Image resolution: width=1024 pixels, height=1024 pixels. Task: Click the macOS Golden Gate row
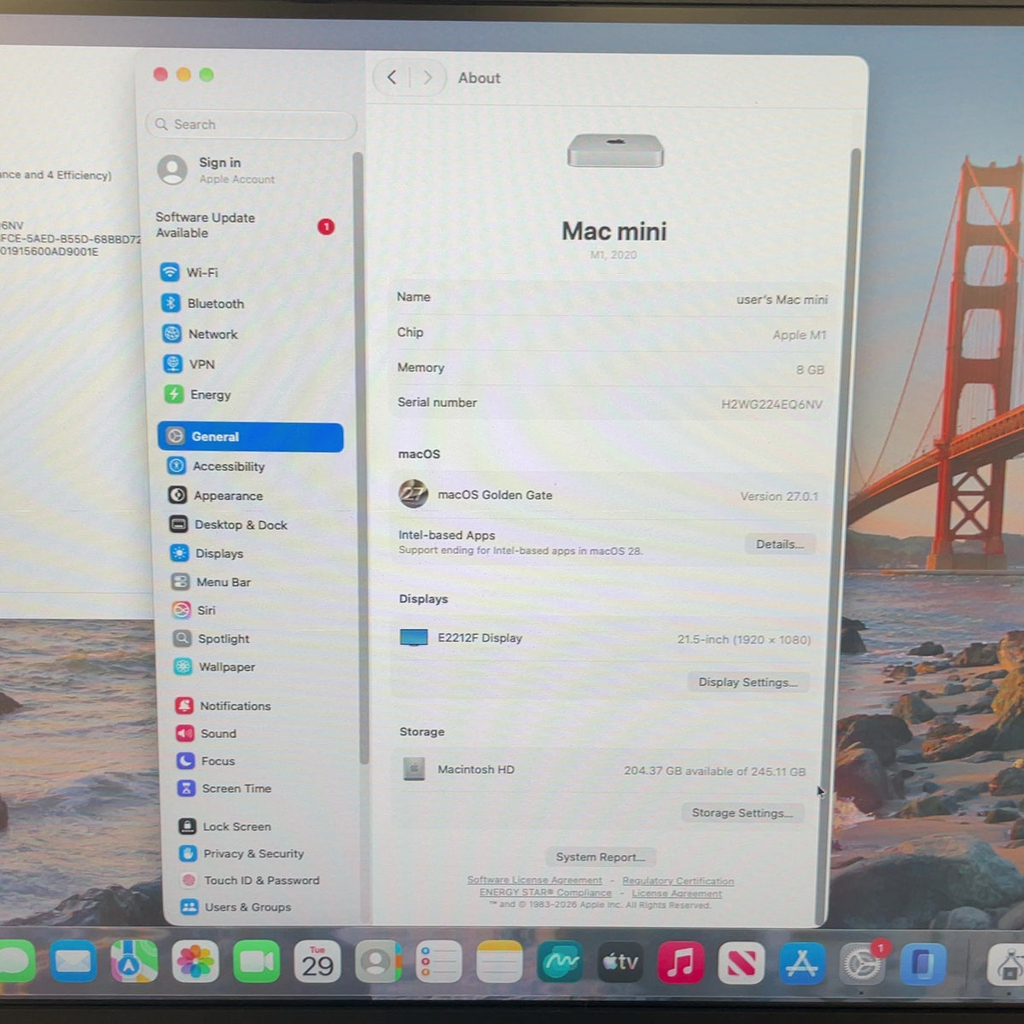[608, 495]
